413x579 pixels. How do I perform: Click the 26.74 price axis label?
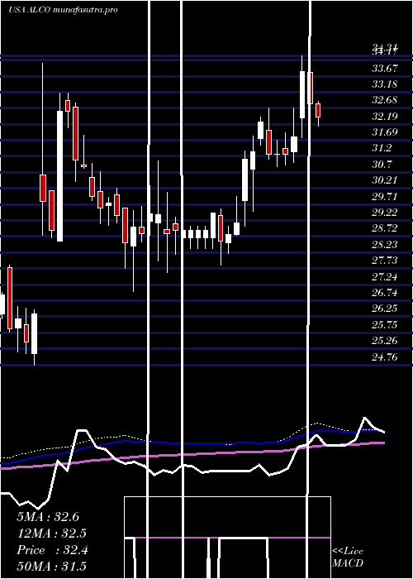[x=385, y=293]
